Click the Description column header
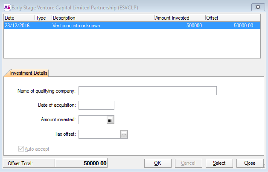268x172 pixels. (x=102, y=18)
